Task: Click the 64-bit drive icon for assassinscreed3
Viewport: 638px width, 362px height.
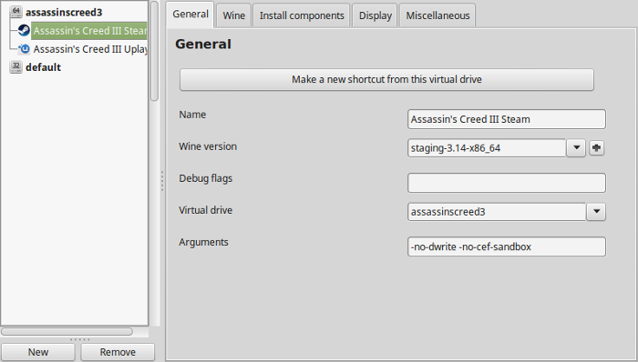Action: [15, 11]
